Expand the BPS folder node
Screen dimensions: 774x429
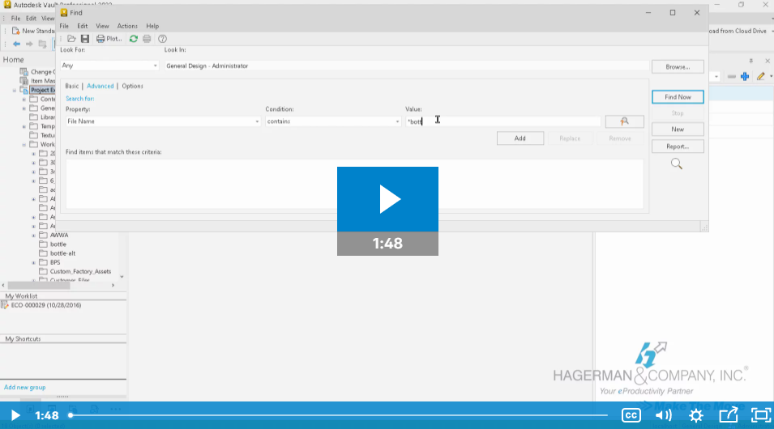pos(33,263)
